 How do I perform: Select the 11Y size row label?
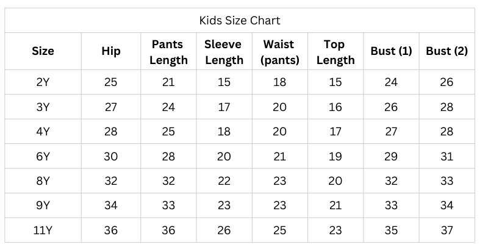click(43, 231)
